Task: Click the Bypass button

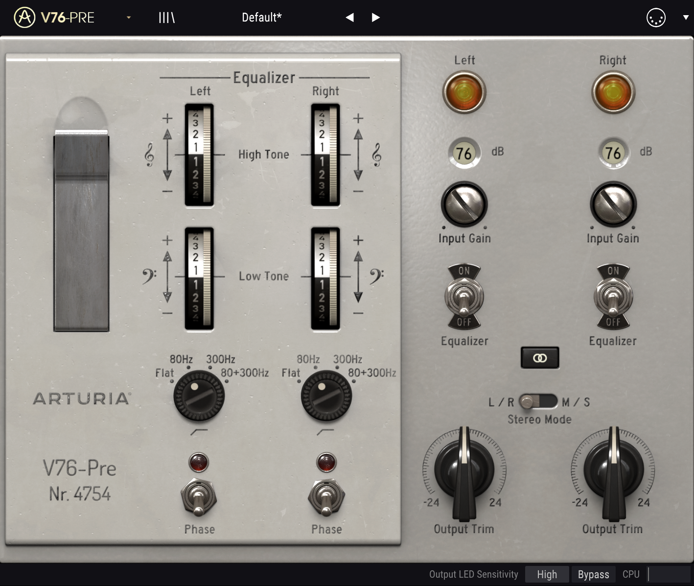Action: (x=593, y=574)
